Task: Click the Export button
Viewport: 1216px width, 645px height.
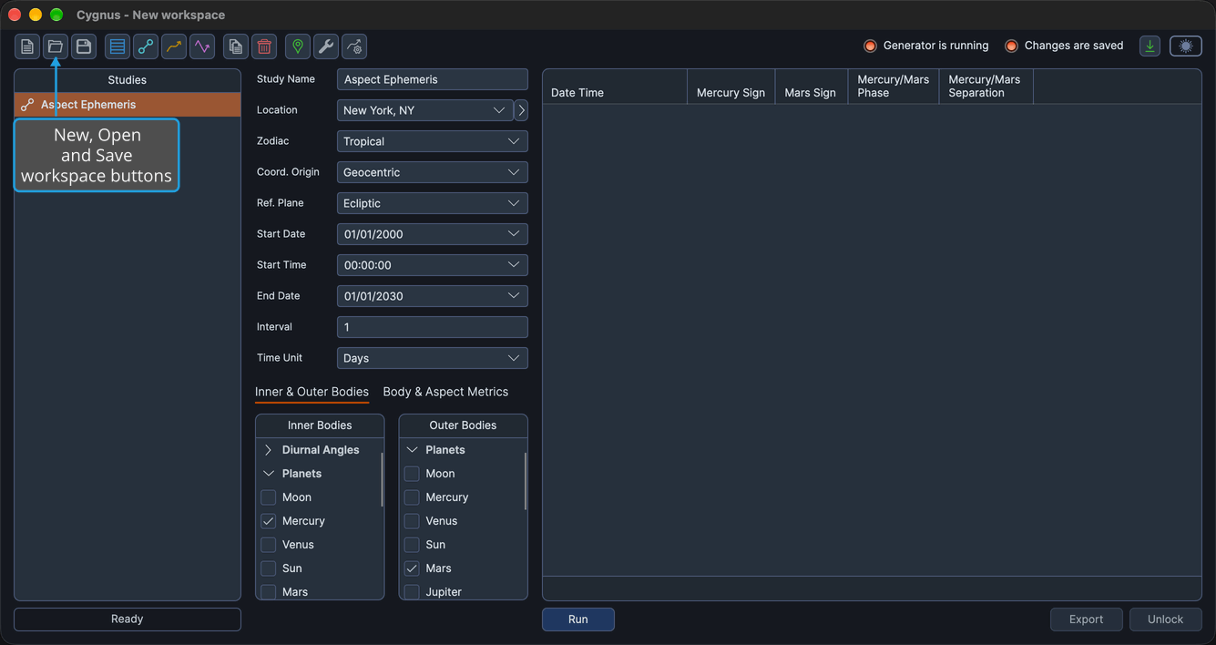Action: pos(1087,619)
